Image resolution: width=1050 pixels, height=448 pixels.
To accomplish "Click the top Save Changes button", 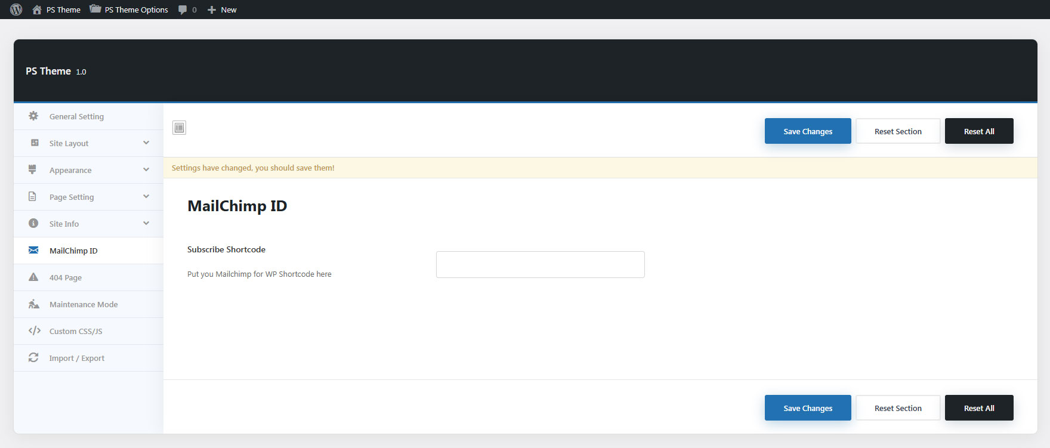I will (807, 131).
